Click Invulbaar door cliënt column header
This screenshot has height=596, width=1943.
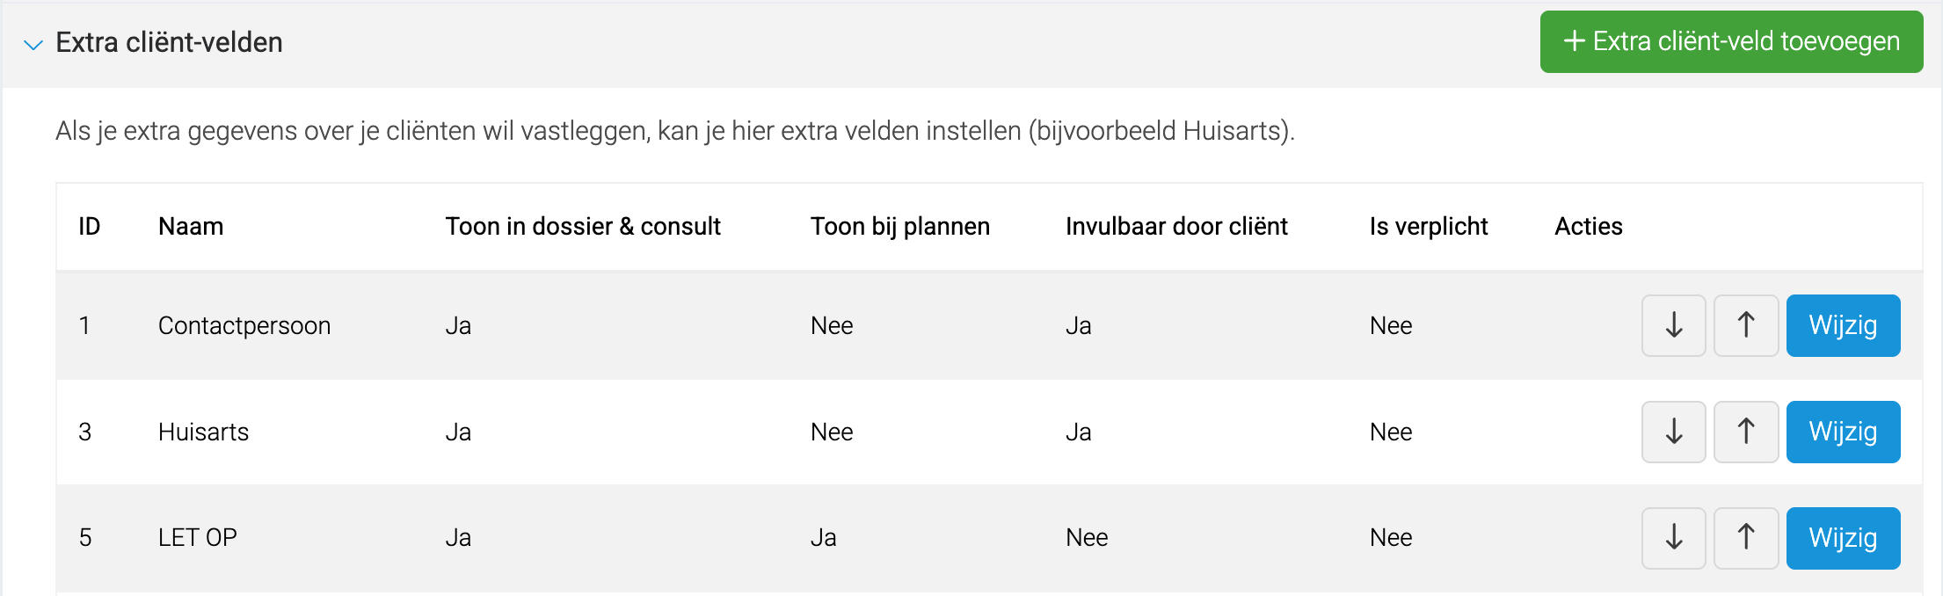(x=1176, y=226)
